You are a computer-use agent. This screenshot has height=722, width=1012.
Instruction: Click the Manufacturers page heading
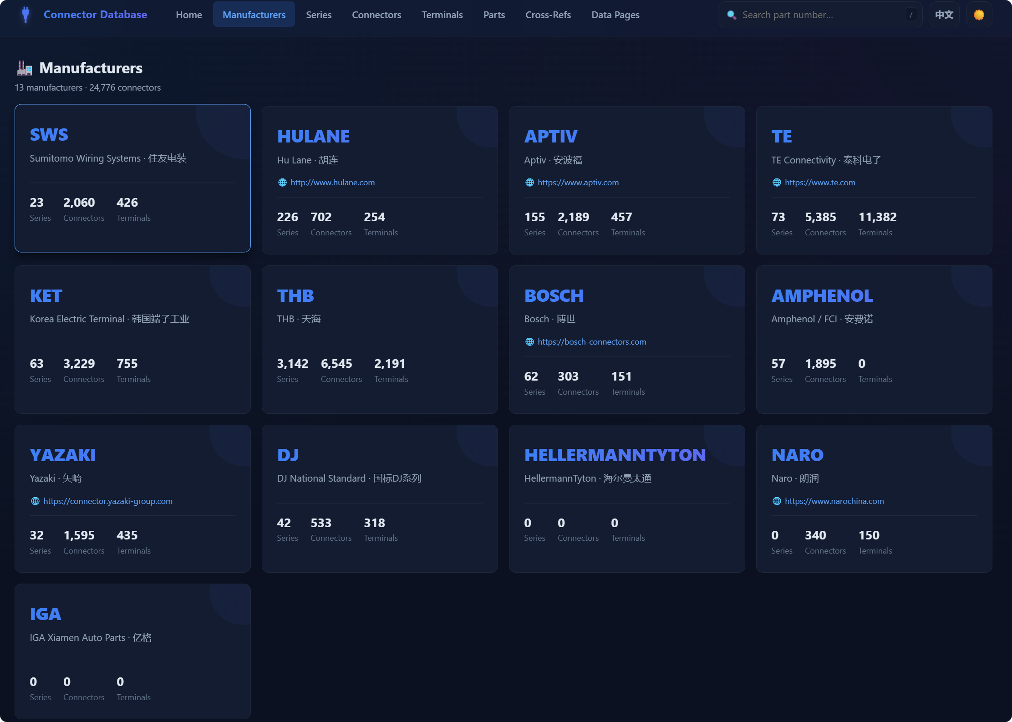pos(91,68)
